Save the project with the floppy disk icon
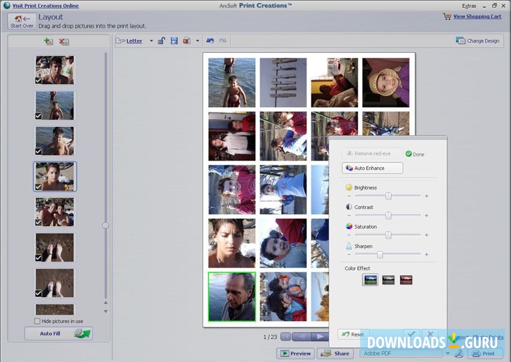The height and width of the screenshot is (362, 511). click(174, 41)
